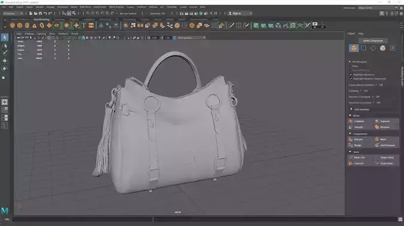Select Object selection mode cube icon

354,48
